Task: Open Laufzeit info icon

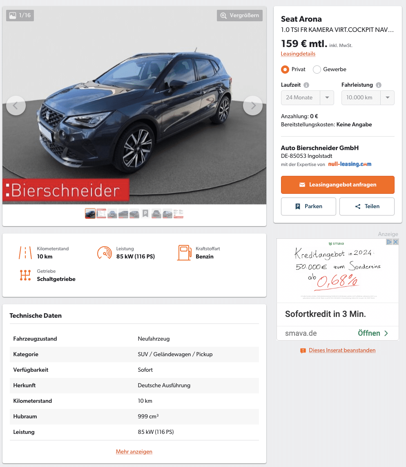Action: tap(306, 85)
